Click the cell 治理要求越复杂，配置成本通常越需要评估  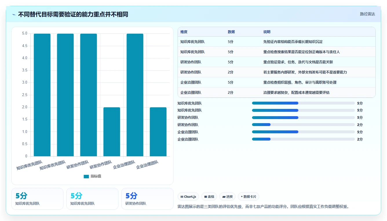point(296,93)
